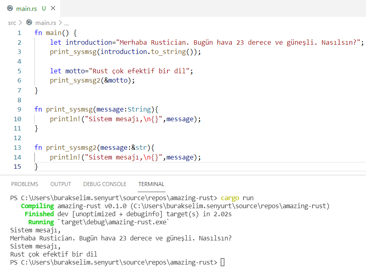Viewport: 366px width, 269px height.
Task: Click the Rust file icon in the main.rs tab
Action: tap(10, 8)
